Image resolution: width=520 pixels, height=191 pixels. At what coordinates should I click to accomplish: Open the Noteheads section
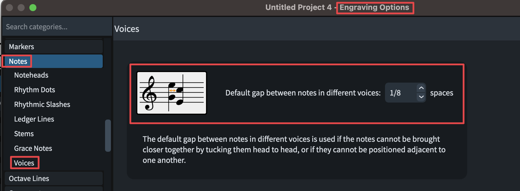coord(31,75)
